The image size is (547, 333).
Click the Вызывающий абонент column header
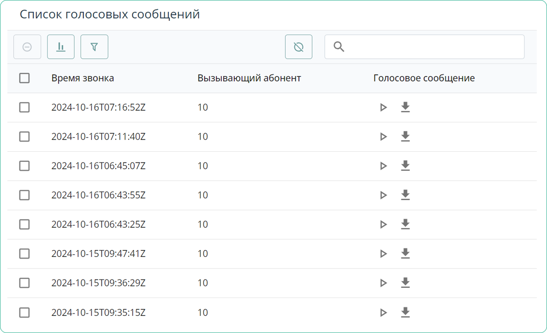point(249,78)
